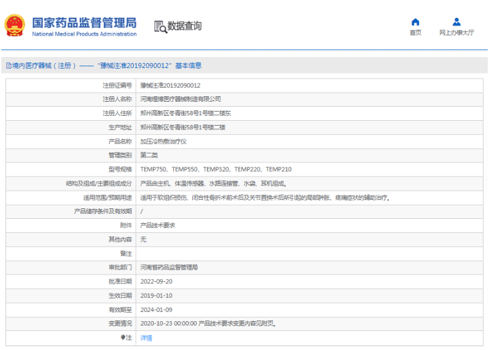Click the 审批部门 label cell
The width and height of the screenshot is (489, 350).
pyautogui.click(x=71, y=267)
